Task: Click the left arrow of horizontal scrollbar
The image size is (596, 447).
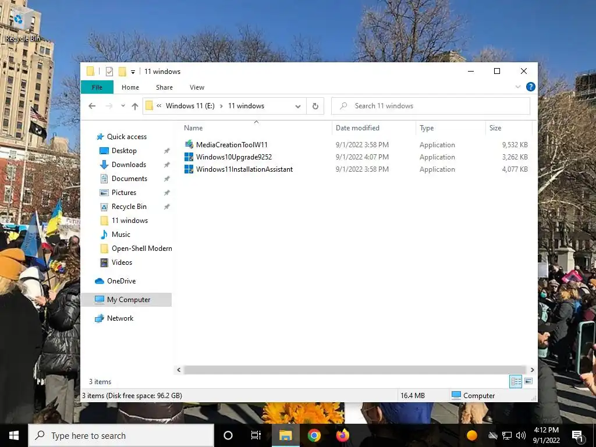Action: 179,370
